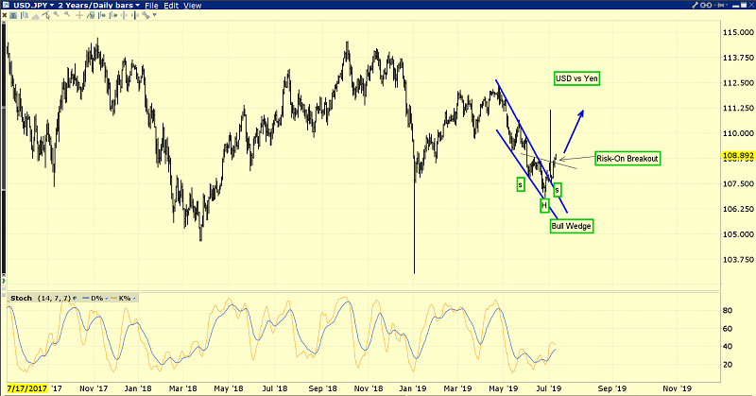Viewport: 756px width, 396px height.
Task: Open the D% line dropdown arrow
Action: [107, 299]
